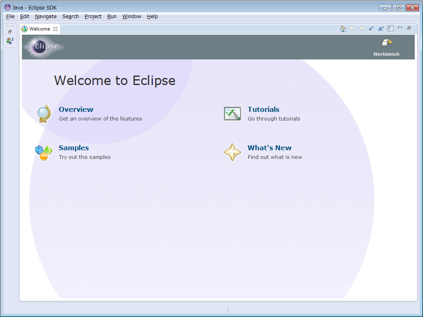Open the Search menu

point(71,17)
